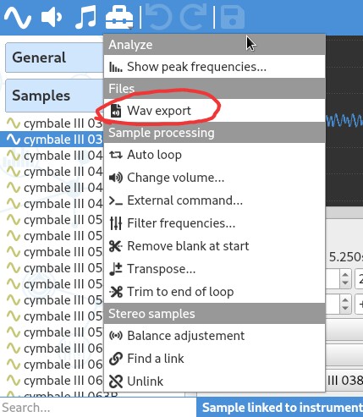Screen dimensions: 363x417
Task: Click the Search input field
Action: 98,408
